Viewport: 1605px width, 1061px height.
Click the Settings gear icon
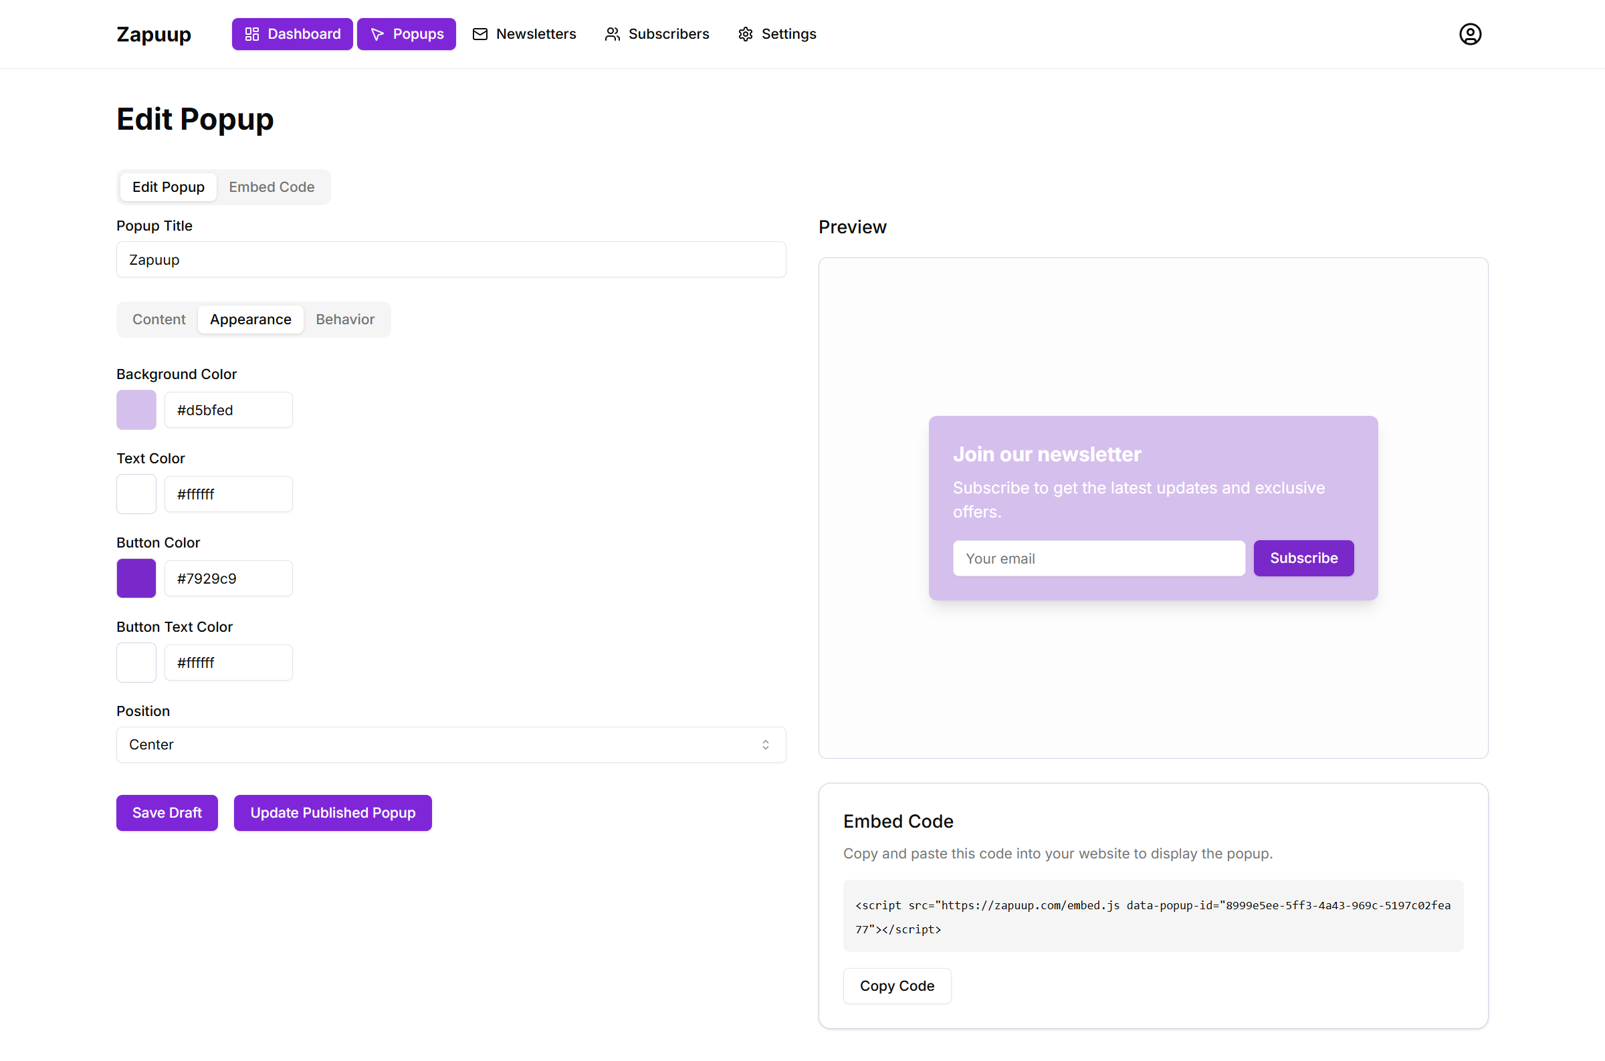coord(745,34)
